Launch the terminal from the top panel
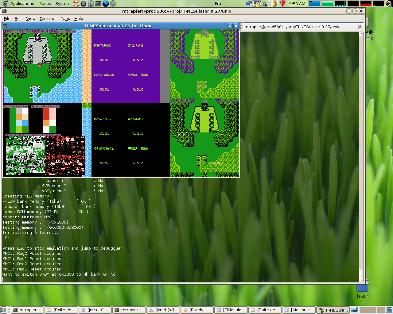393x314 pixels. (x=98, y=4)
